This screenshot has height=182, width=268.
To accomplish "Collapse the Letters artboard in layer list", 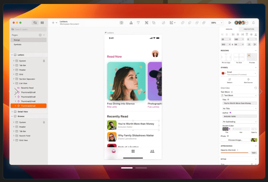I will click(x=12, y=55).
